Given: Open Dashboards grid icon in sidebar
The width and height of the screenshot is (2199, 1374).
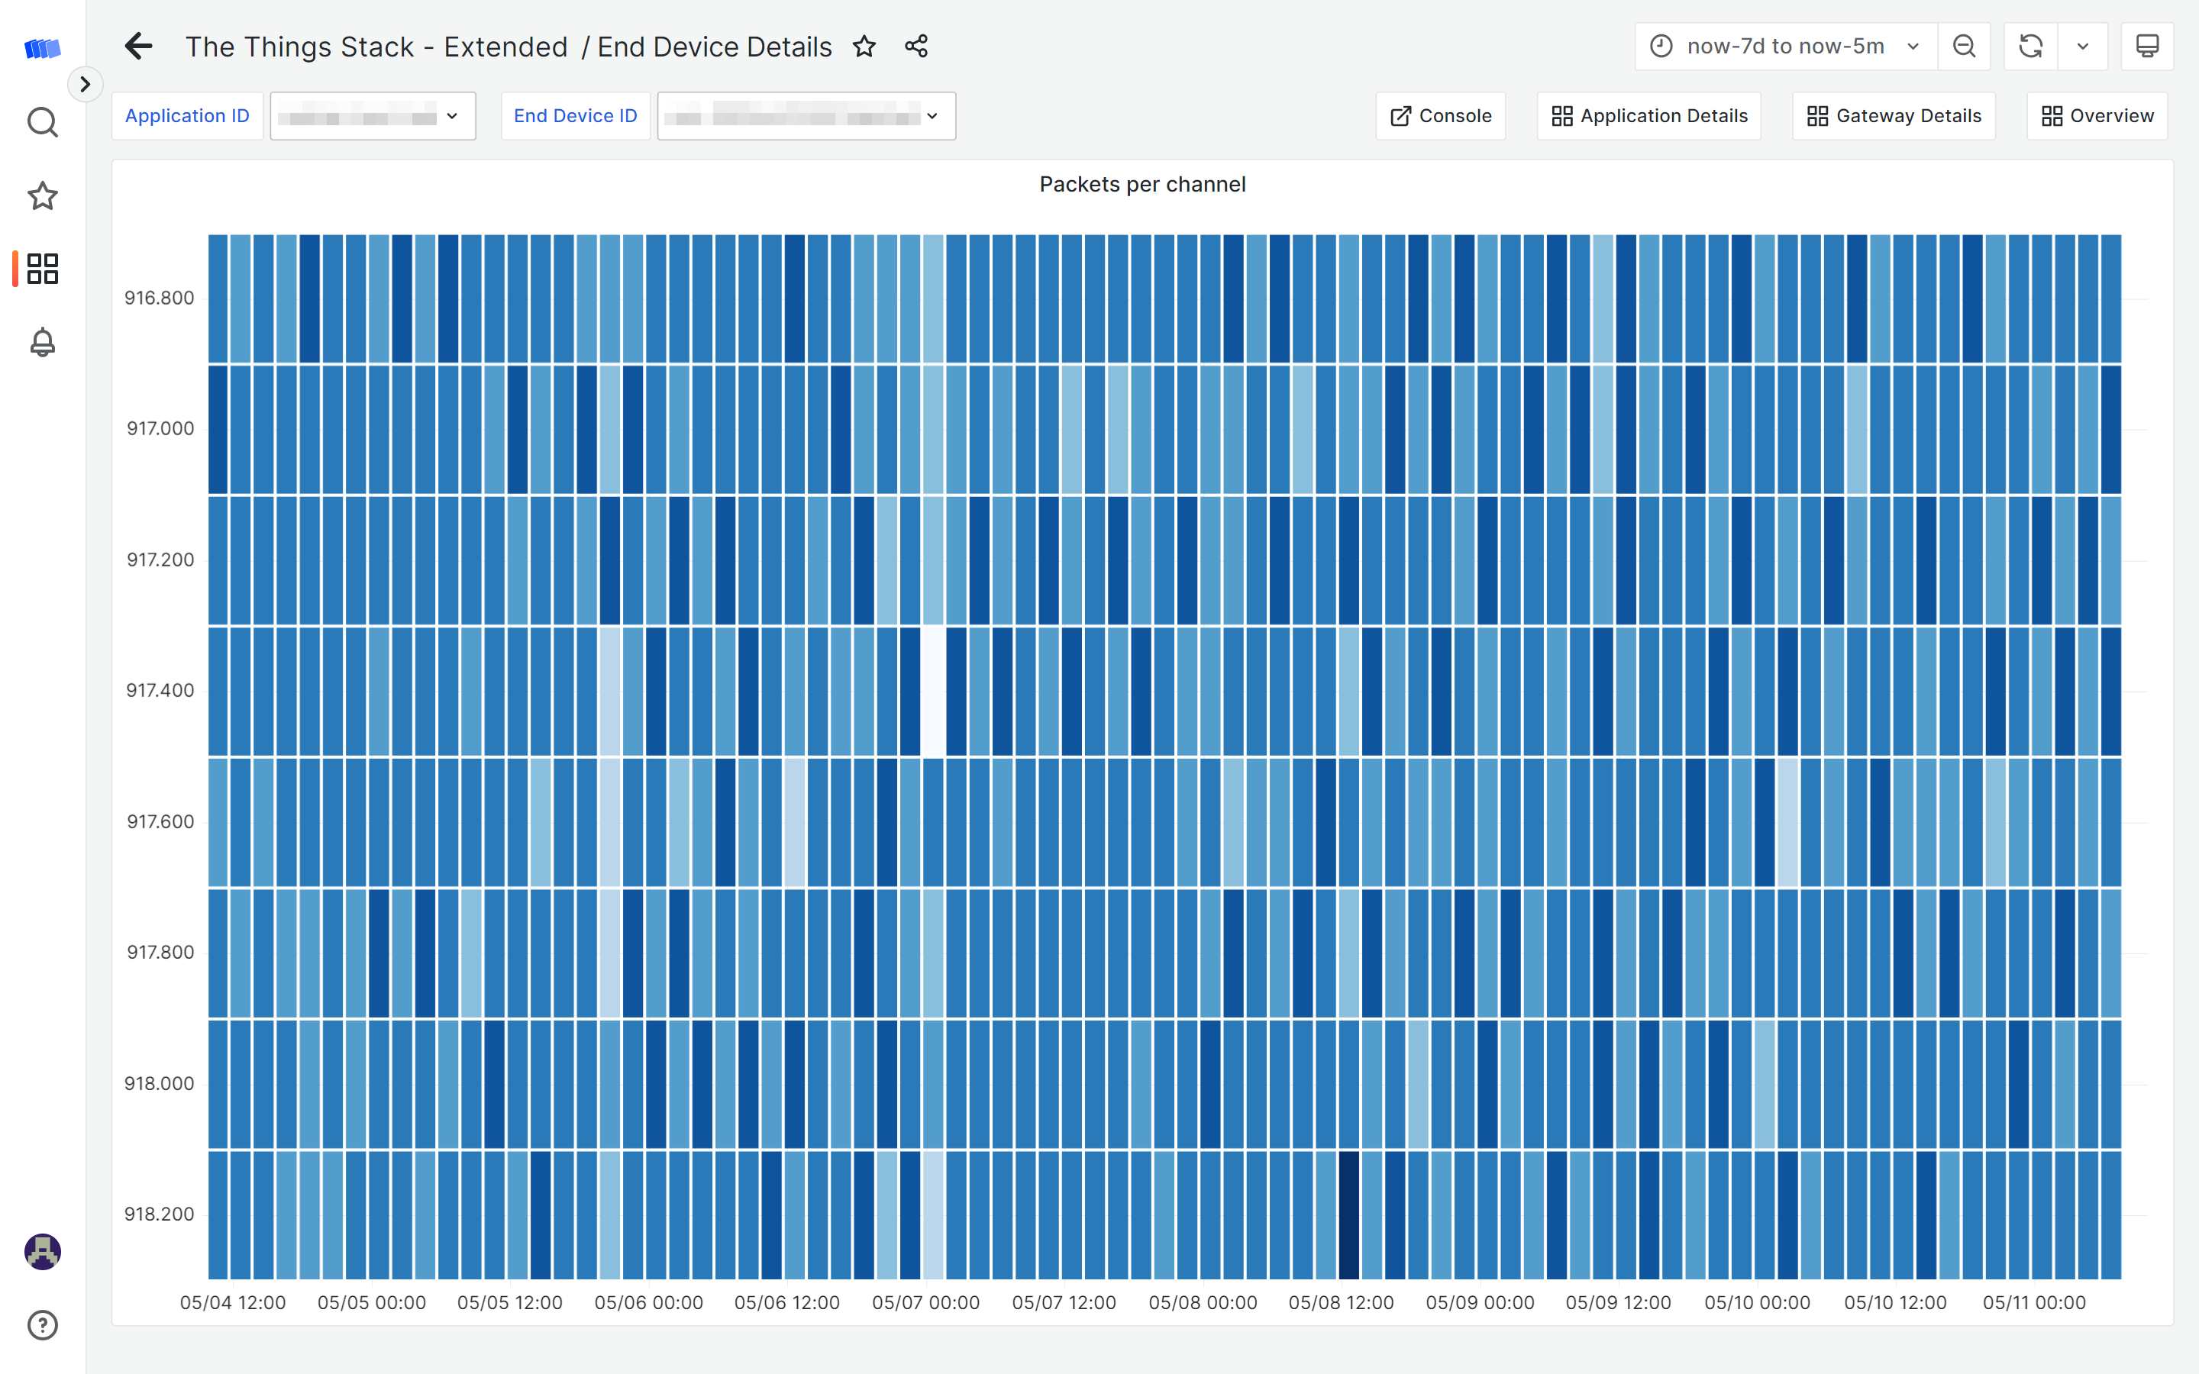Looking at the screenshot, I should pyautogui.click(x=43, y=269).
